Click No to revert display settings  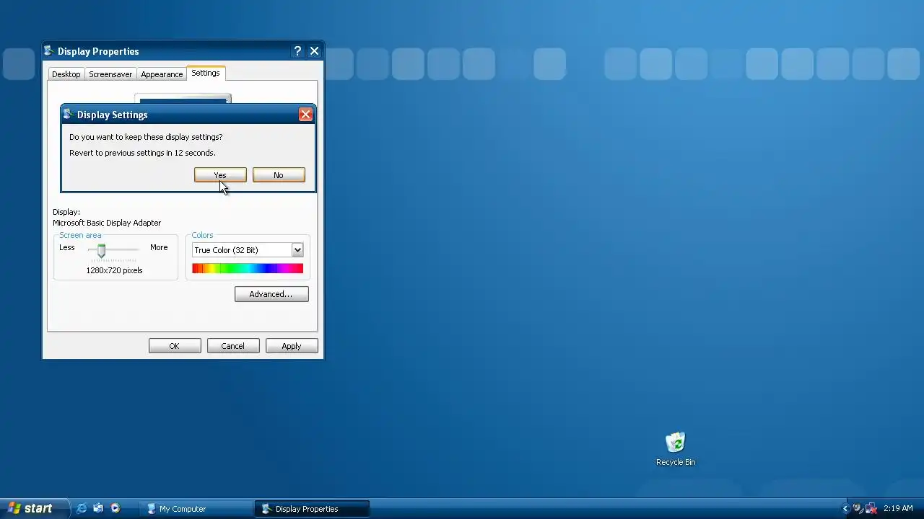click(279, 175)
